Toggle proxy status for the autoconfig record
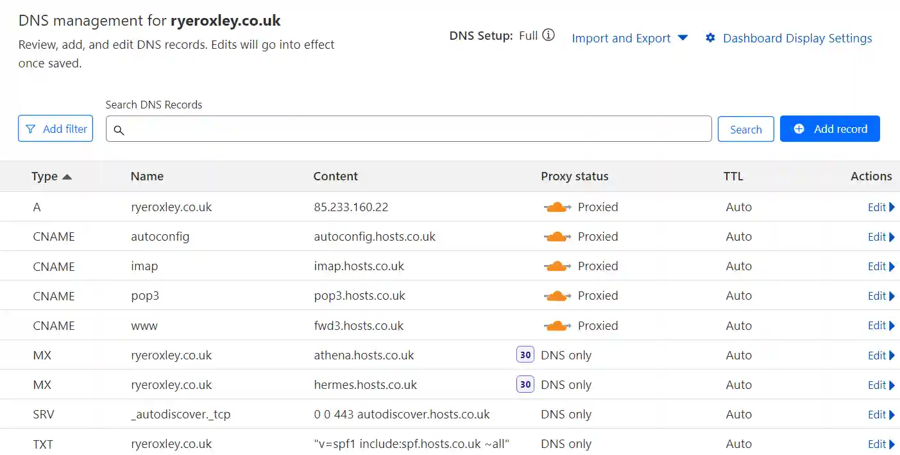The image size is (900, 455). 557,236
